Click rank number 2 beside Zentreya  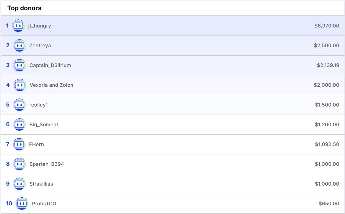pos(8,45)
